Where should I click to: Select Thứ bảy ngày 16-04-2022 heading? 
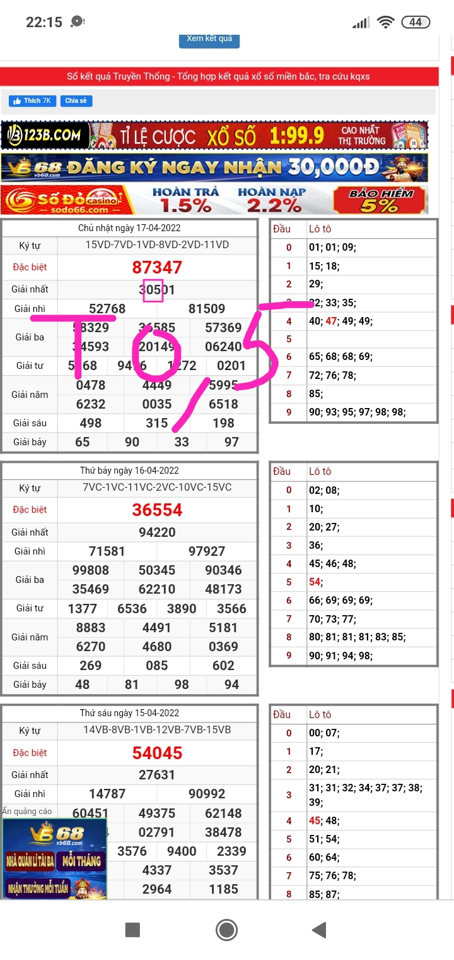(129, 471)
